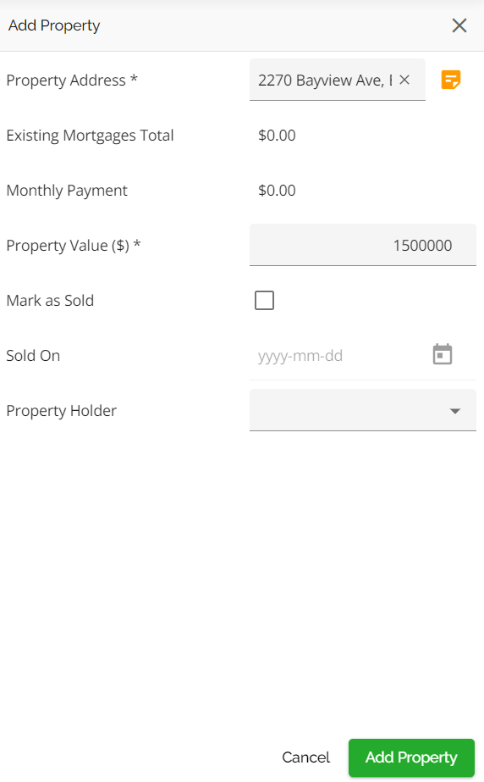Screen dimensions: 484x782
Task: Click the Add Property dialog title
Action: coord(54,25)
